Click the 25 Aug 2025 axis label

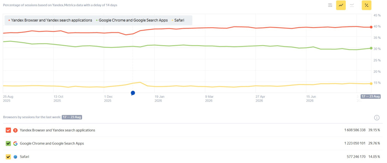[8, 98]
